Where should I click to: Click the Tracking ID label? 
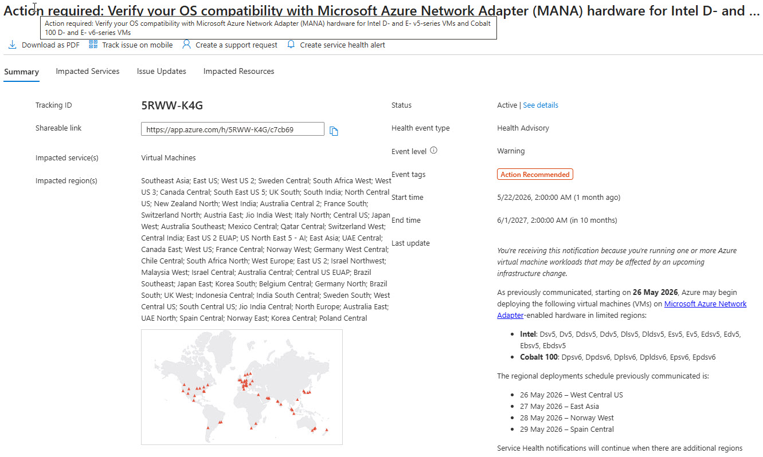54,105
